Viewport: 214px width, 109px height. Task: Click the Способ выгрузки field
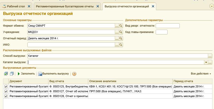(118, 56)
